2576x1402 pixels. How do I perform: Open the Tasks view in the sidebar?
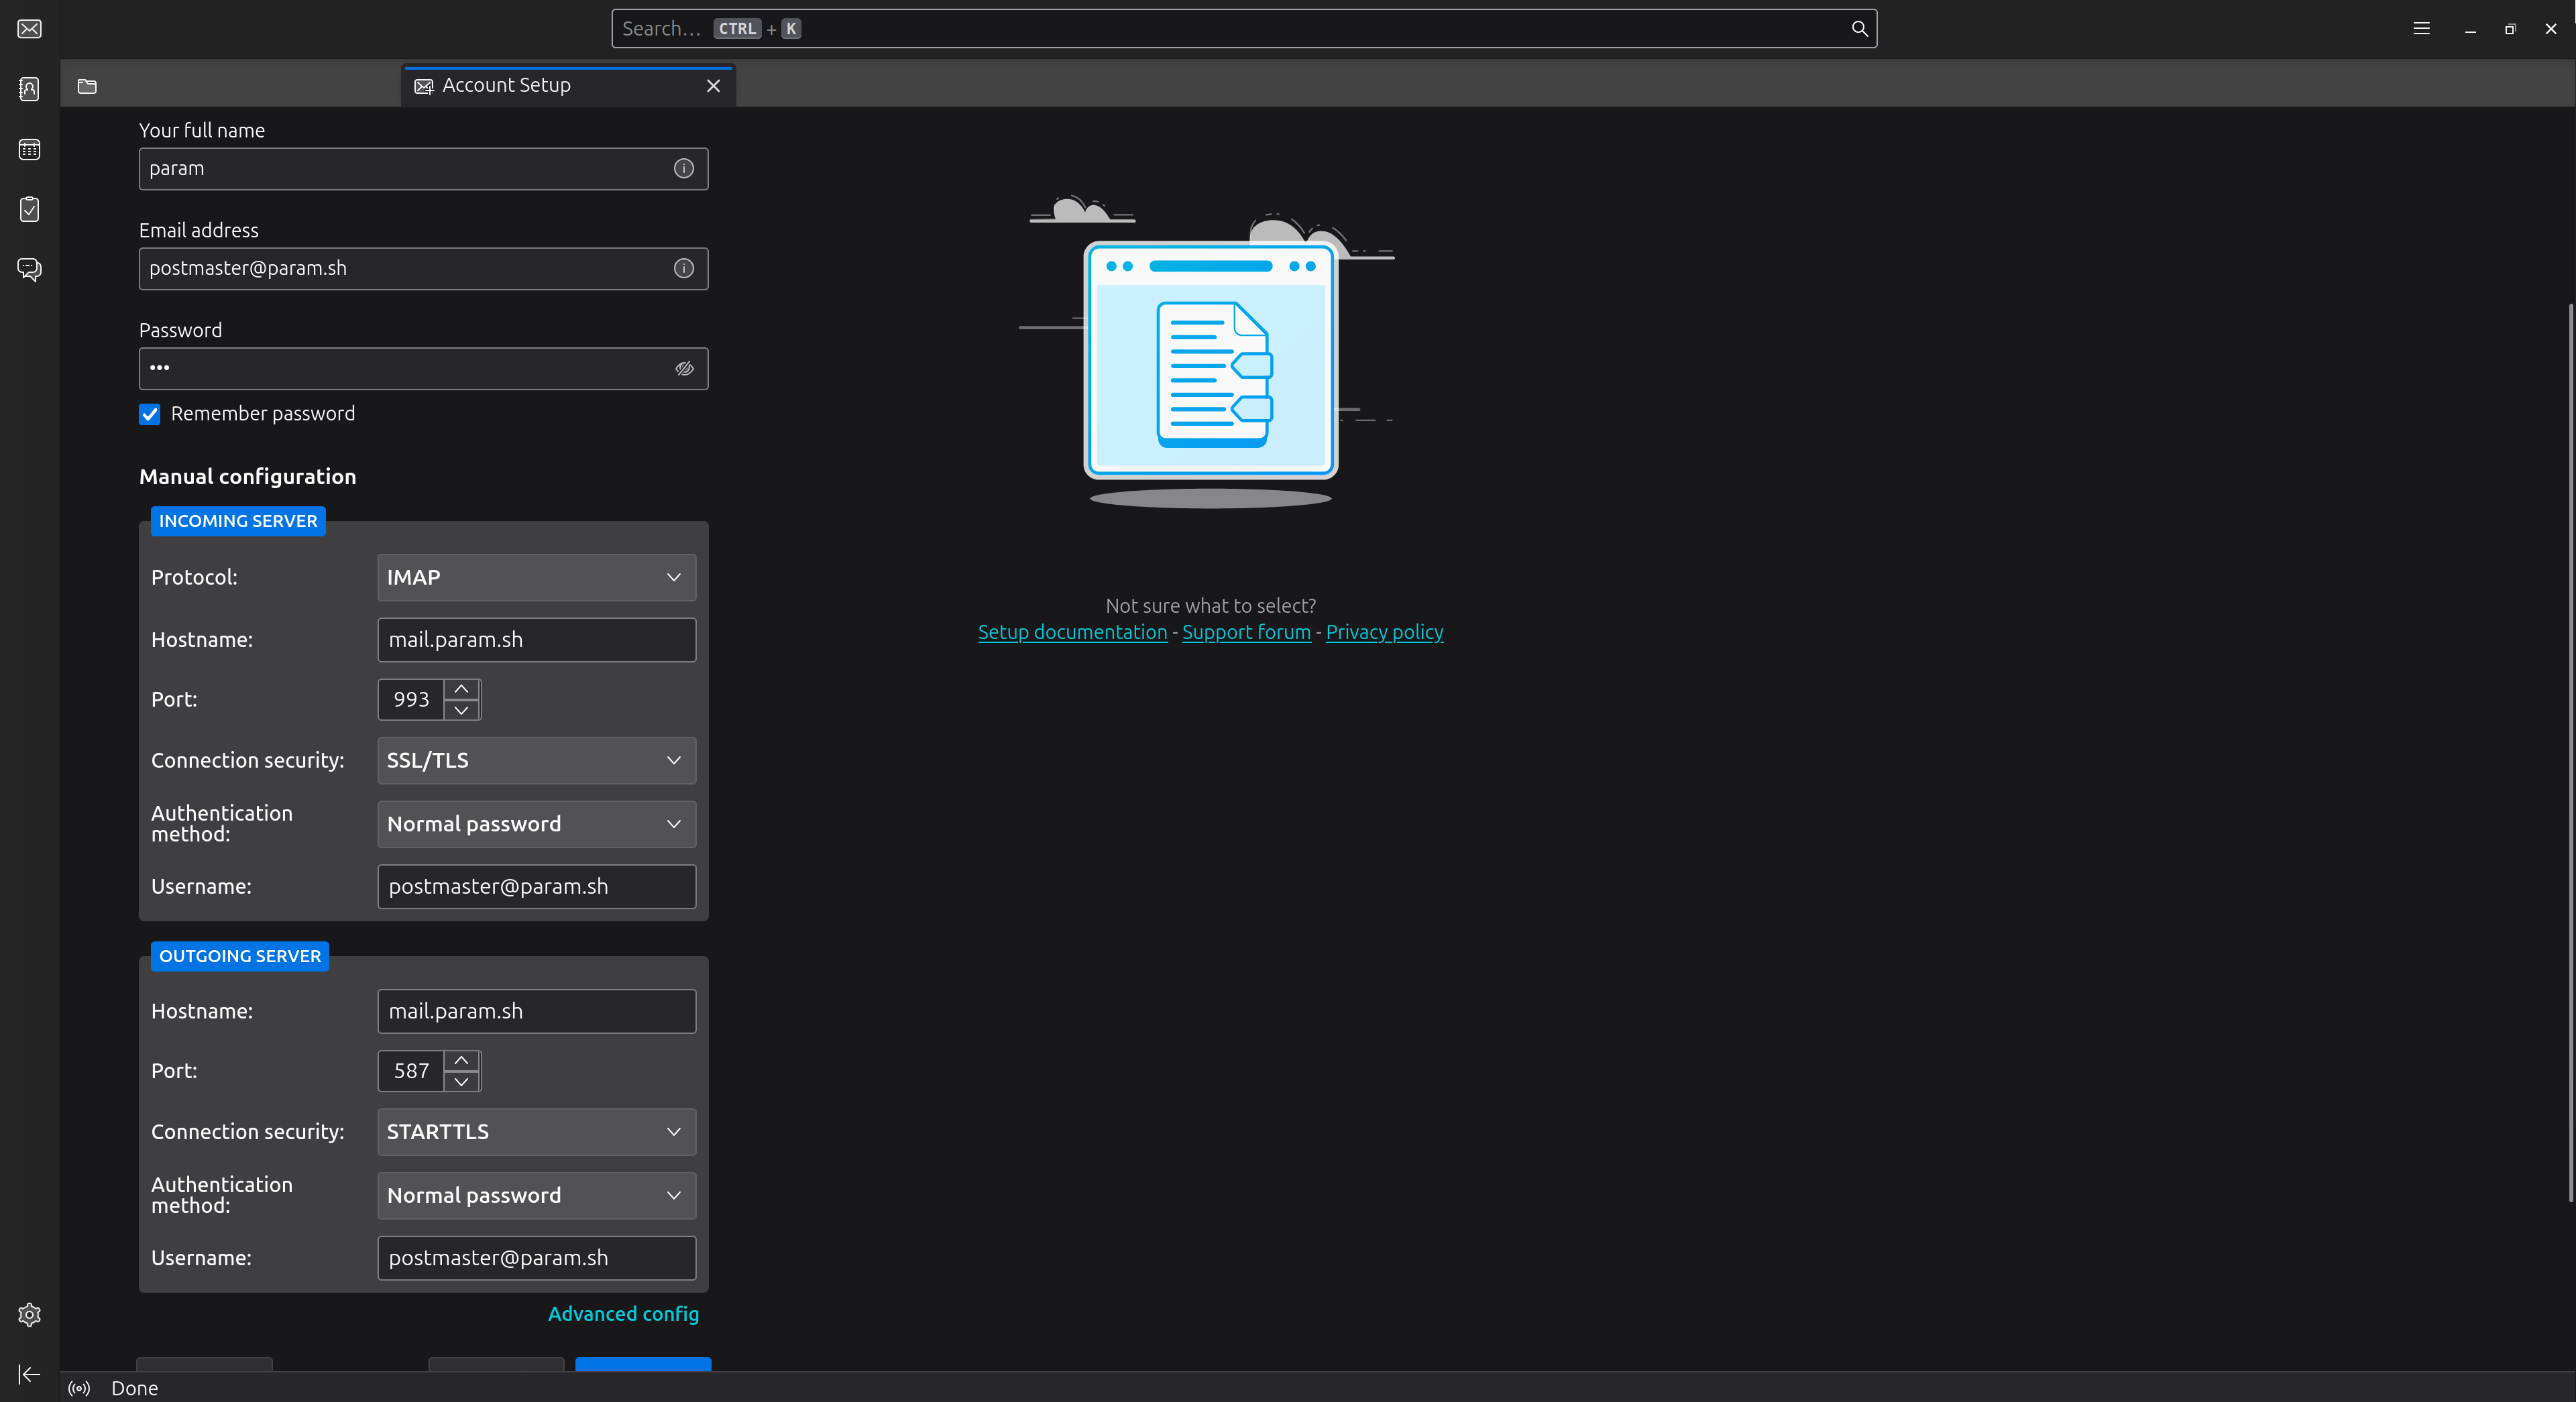tap(28, 209)
